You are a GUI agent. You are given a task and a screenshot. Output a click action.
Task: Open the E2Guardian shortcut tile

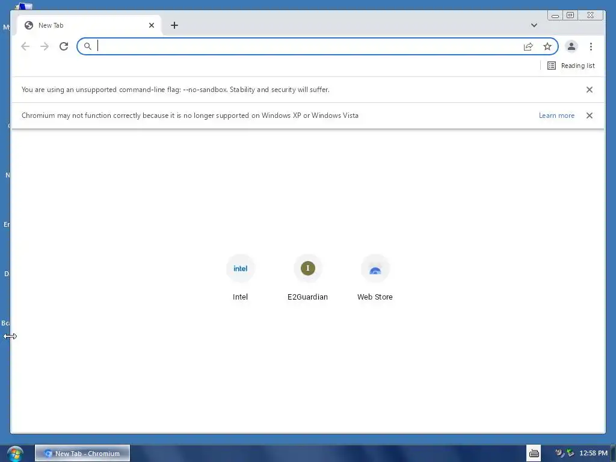pyautogui.click(x=307, y=278)
